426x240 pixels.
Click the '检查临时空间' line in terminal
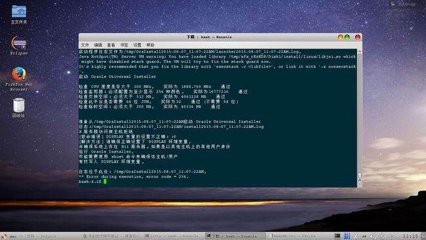coord(149,107)
